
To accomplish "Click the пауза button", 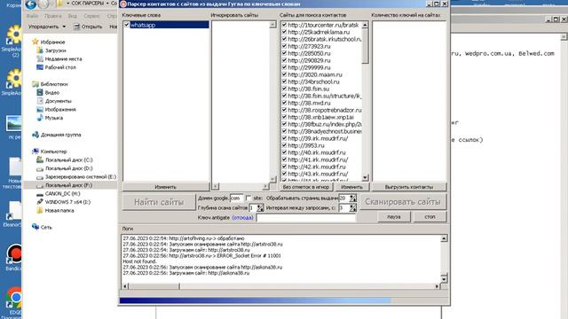I will 393,216.
